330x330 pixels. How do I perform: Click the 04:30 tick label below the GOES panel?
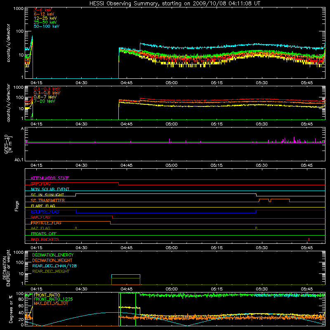click(81, 165)
